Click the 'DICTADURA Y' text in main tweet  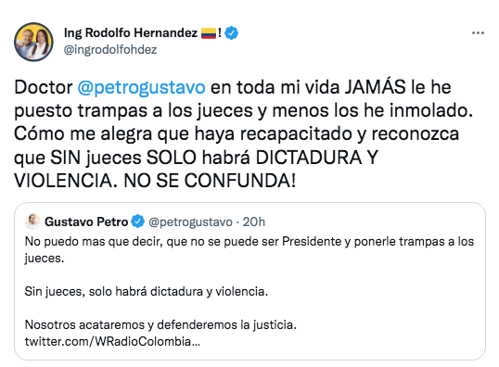tap(317, 158)
